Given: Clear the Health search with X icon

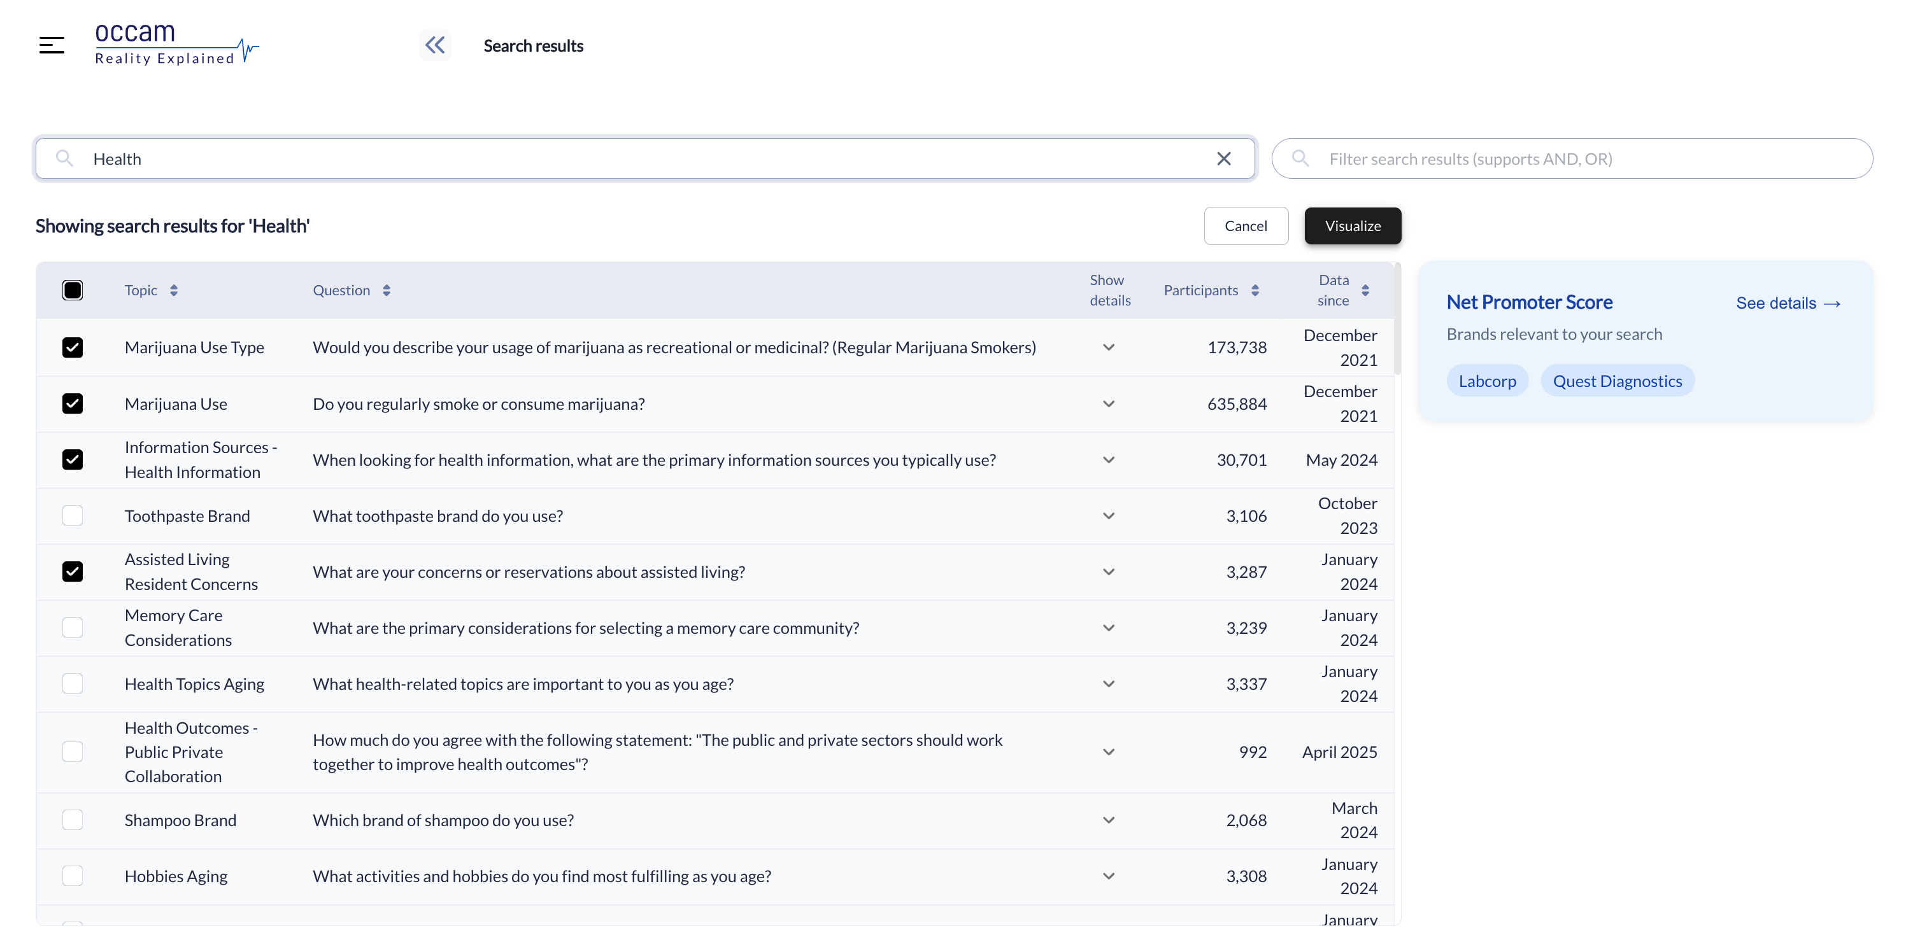Looking at the screenshot, I should 1224,159.
